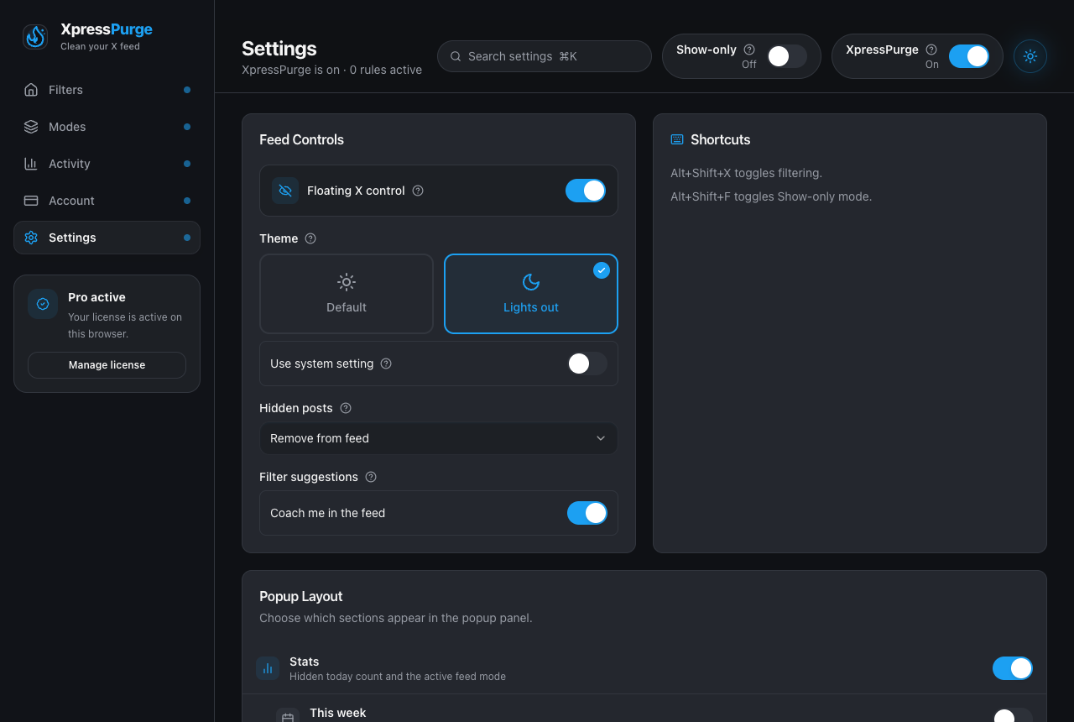Click the help icon beside Use system setting
This screenshot has height=722, width=1074.
(x=386, y=364)
